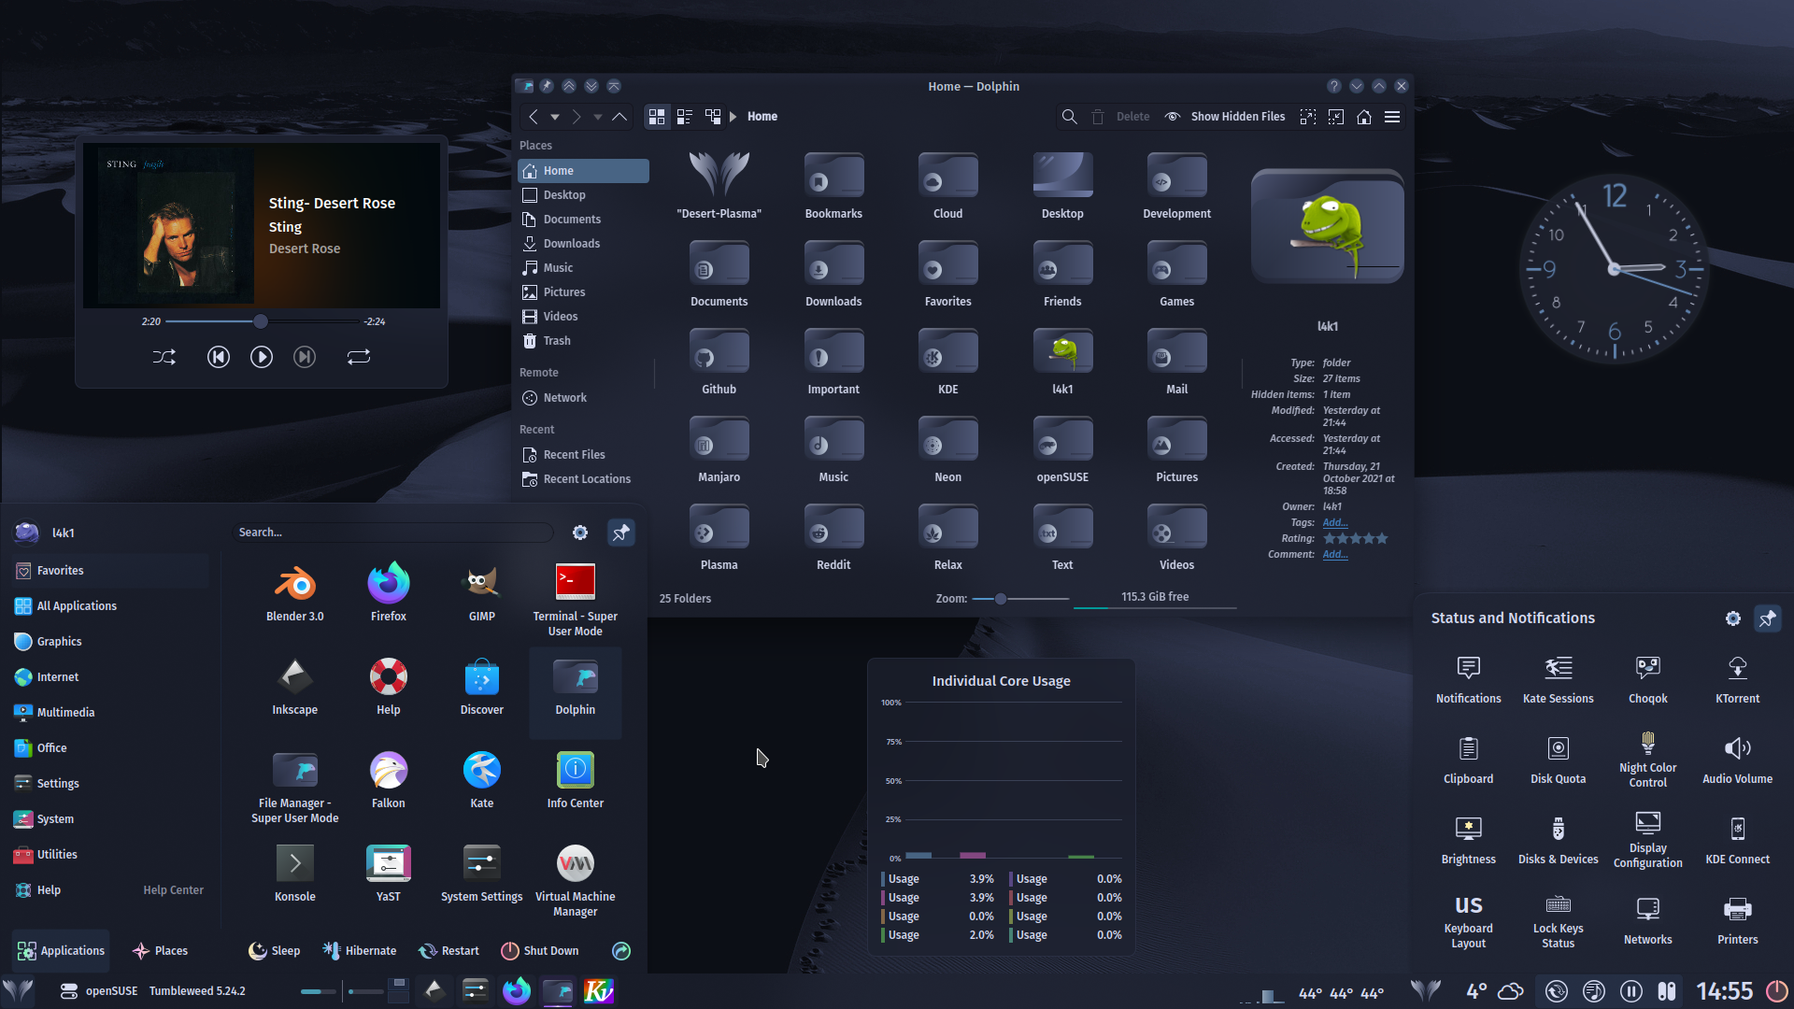Open Network under Remote in Dolphin
The width and height of the screenshot is (1794, 1009).
click(x=584, y=398)
